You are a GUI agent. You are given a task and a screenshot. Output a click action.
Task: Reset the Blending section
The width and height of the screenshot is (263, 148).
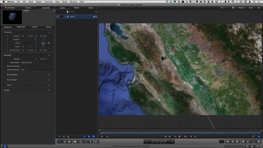point(49,55)
